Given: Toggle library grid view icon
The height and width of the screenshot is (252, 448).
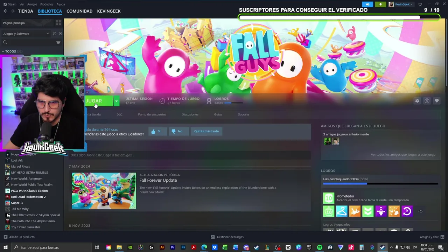Looking at the screenshot, I should (58, 23).
